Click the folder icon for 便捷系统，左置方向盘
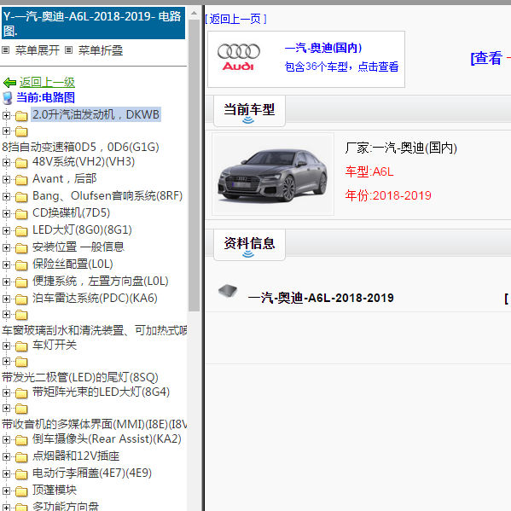The image size is (511, 511). (x=21, y=282)
